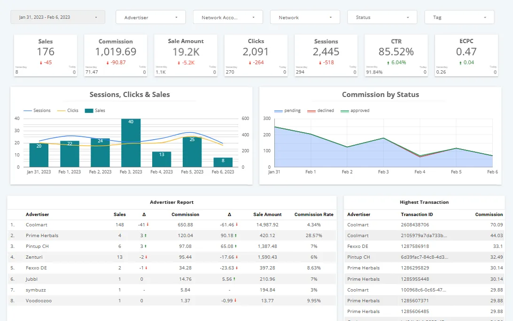Click the CTR green up arrow indicator

[388, 63]
